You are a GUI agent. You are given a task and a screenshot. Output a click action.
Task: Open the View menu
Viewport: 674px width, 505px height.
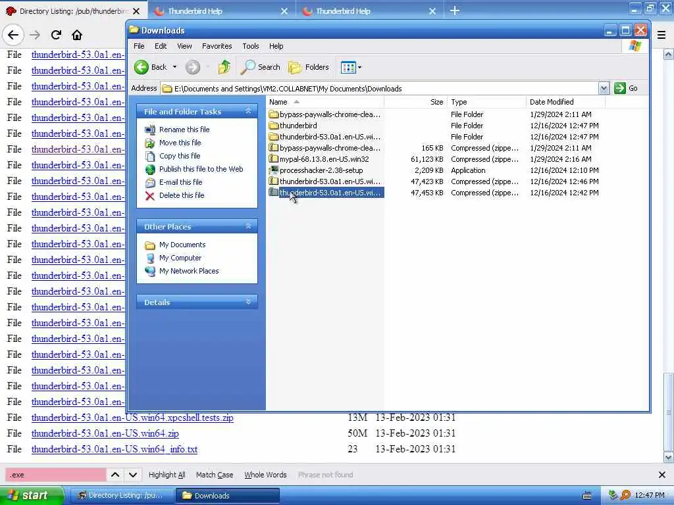(x=184, y=46)
